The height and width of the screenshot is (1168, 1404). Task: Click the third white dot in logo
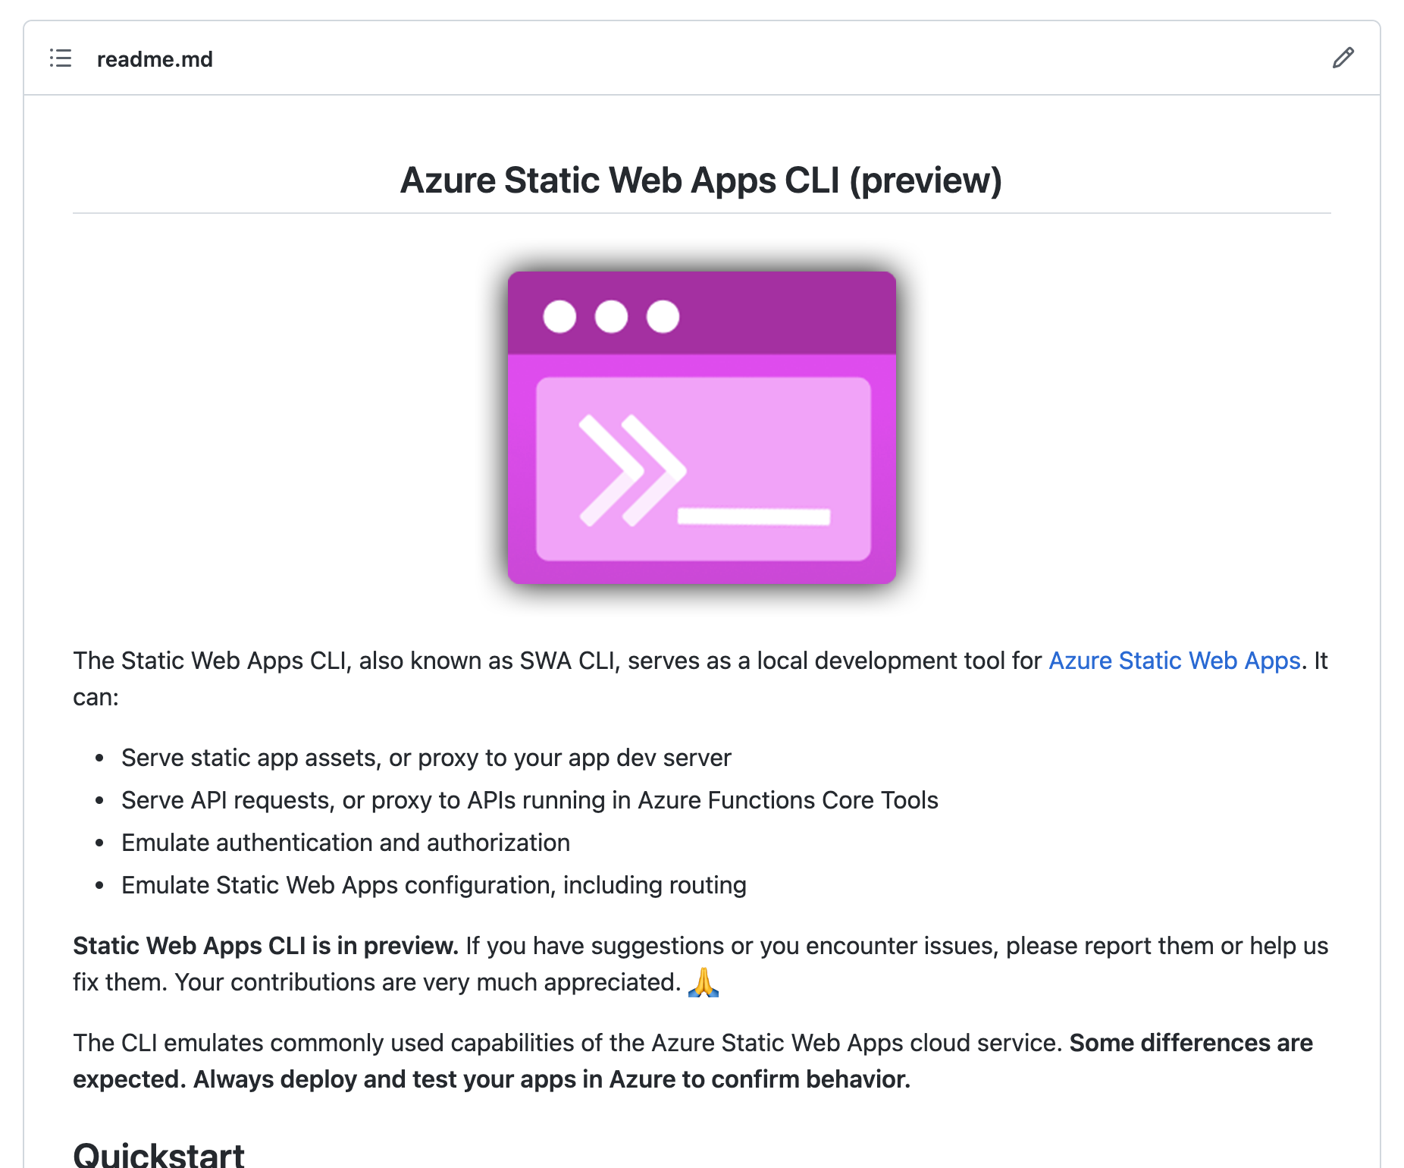tap(663, 316)
